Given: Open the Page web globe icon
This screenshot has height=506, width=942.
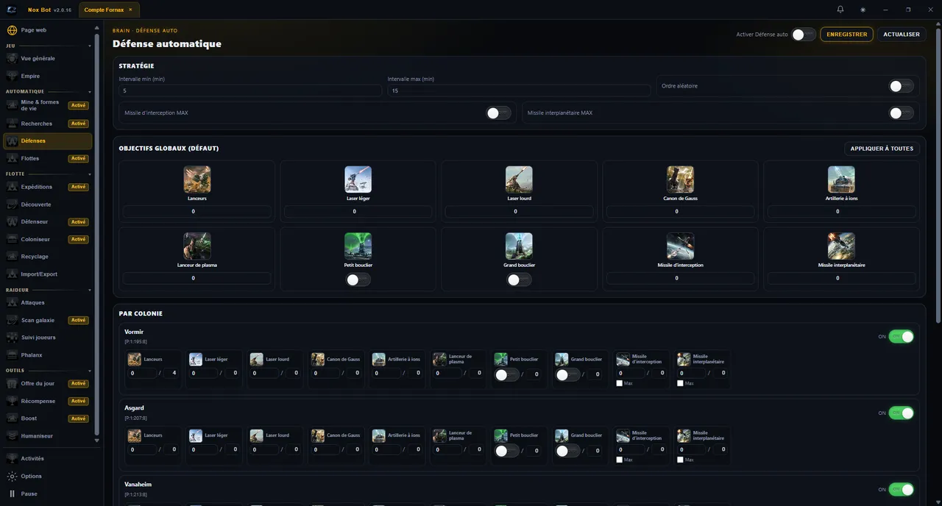Looking at the screenshot, I should pos(12,30).
